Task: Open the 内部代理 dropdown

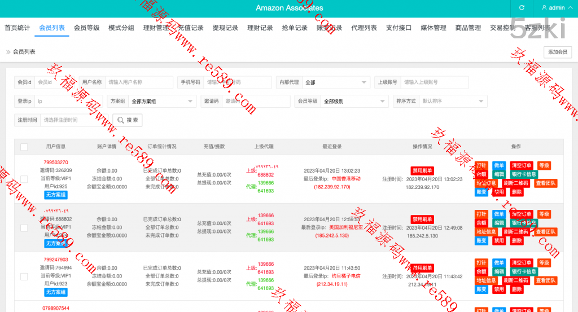Action: pyautogui.click(x=336, y=82)
